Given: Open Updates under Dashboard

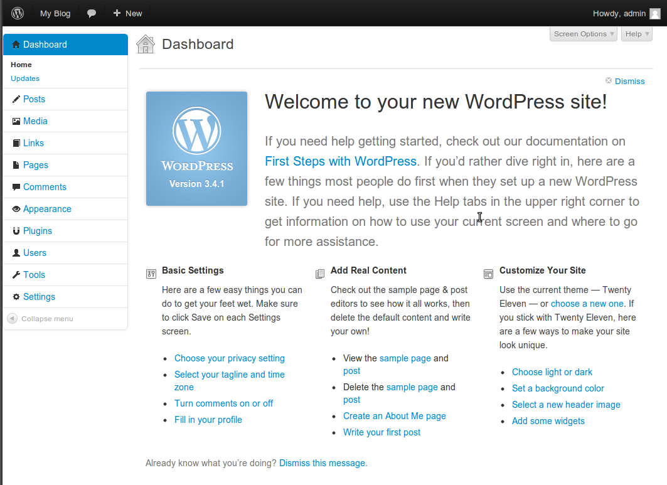Looking at the screenshot, I should click(x=25, y=78).
